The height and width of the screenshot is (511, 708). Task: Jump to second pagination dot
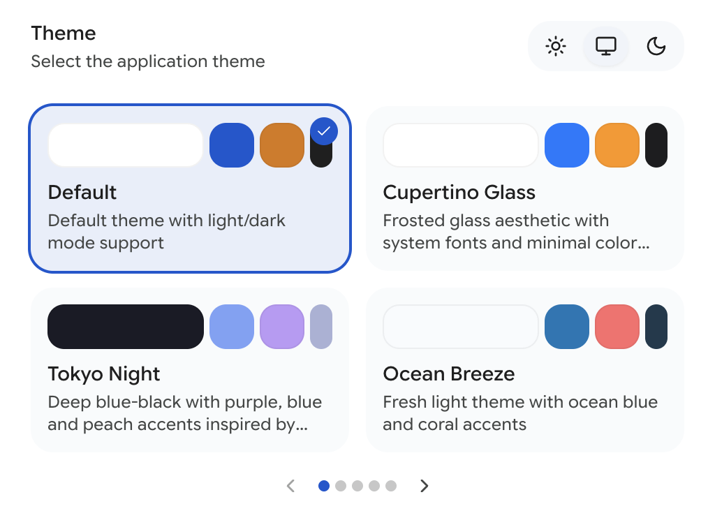[x=341, y=486]
